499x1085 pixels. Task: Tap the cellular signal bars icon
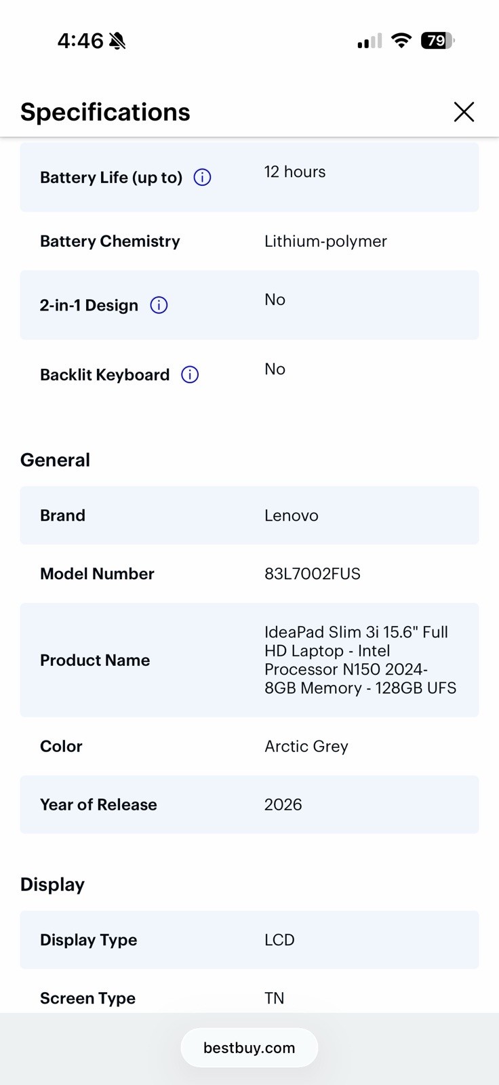[370, 41]
